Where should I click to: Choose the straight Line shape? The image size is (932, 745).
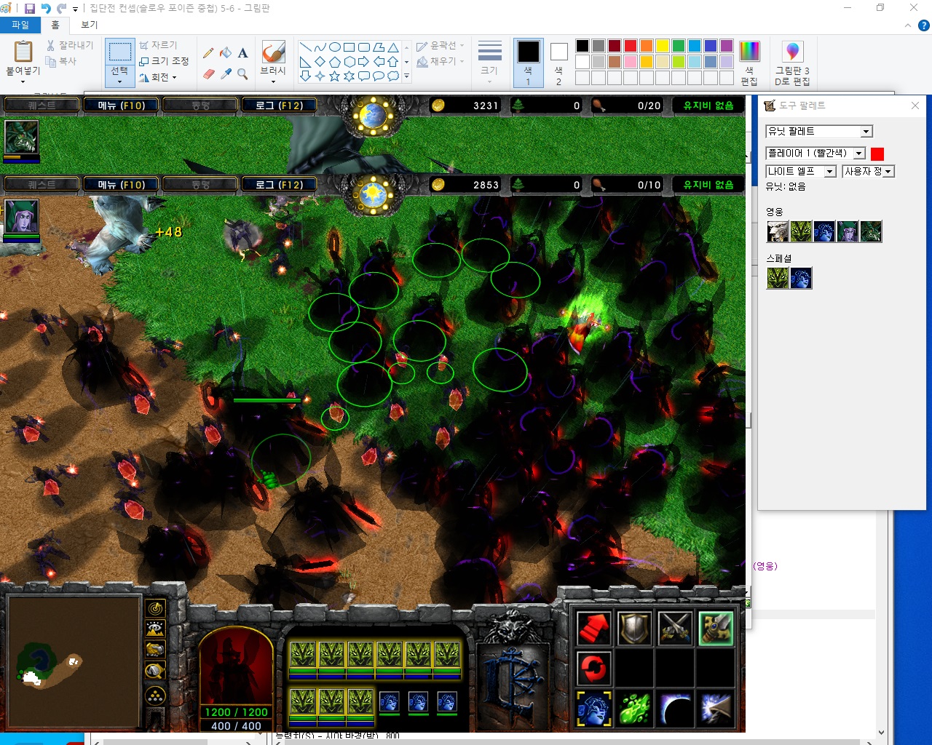305,47
